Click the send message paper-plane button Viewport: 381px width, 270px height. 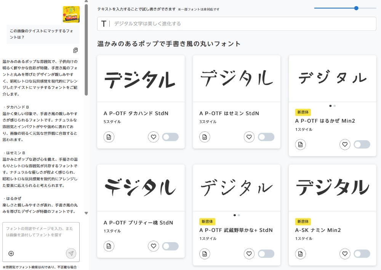pos(71,254)
